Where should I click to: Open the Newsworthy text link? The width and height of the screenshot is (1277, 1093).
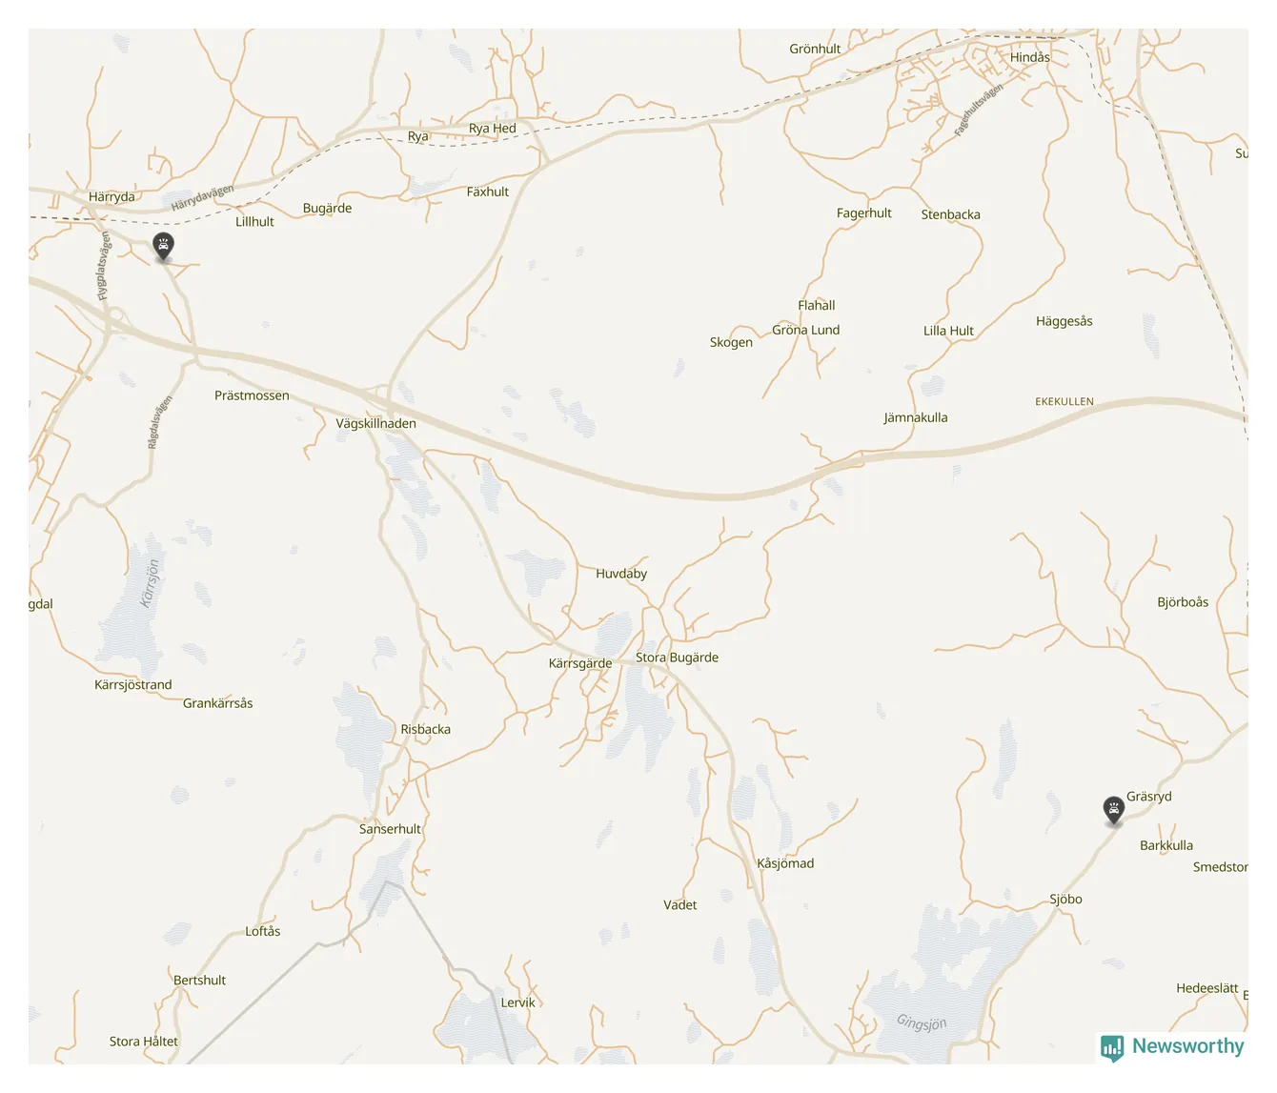pos(1187,1046)
